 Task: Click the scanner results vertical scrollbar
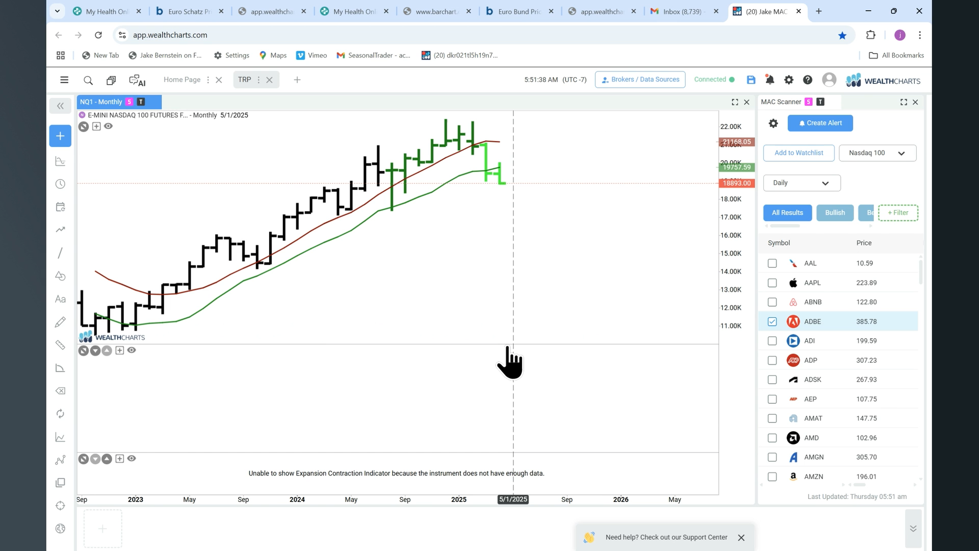coord(920,271)
